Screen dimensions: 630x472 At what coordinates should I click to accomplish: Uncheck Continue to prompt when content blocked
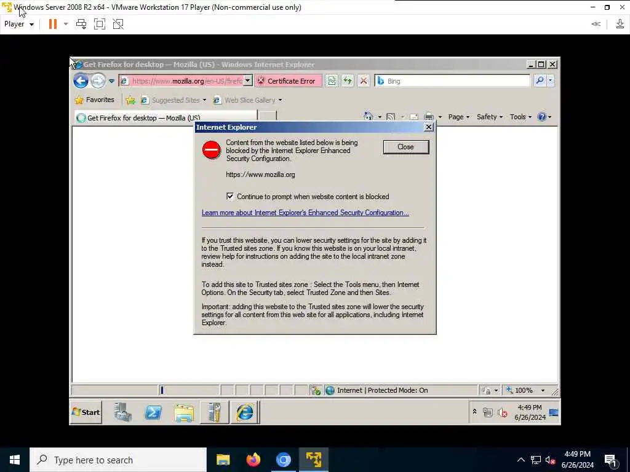click(x=230, y=196)
